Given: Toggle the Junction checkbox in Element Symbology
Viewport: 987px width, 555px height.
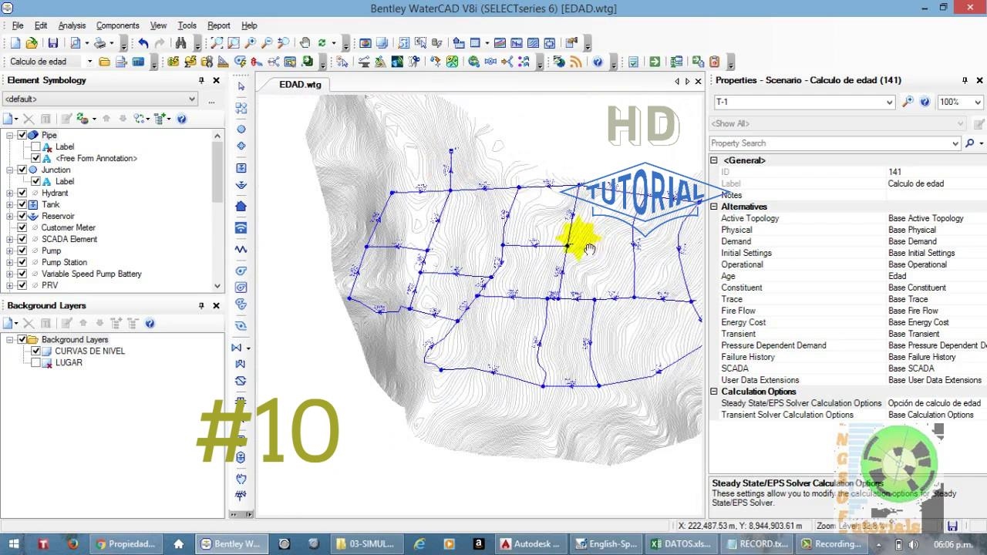Looking at the screenshot, I should (x=22, y=170).
